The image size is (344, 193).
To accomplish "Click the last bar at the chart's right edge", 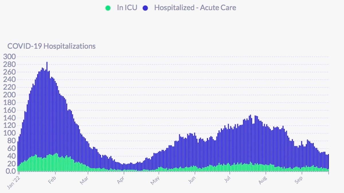I will (x=328, y=163).
